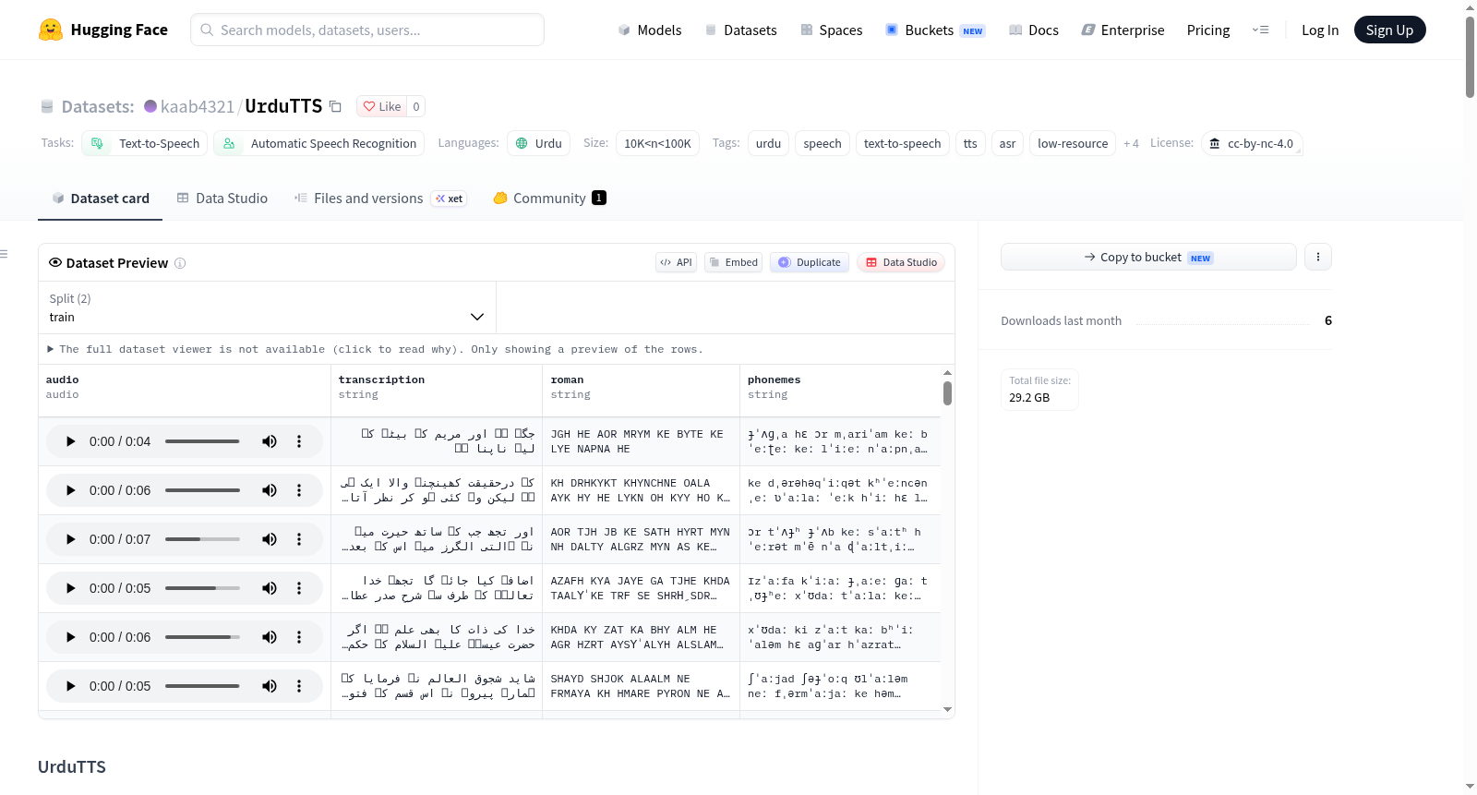The width and height of the screenshot is (1477, 795).
Task: Click the Log In link
Action: 1320,30
